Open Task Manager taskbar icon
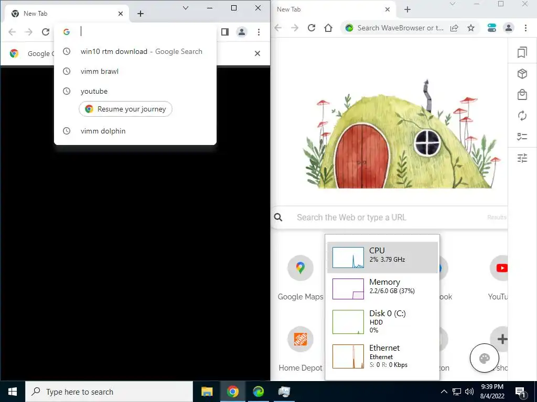The height and width of the screenshot is (402, 537). tap(284, 392)
